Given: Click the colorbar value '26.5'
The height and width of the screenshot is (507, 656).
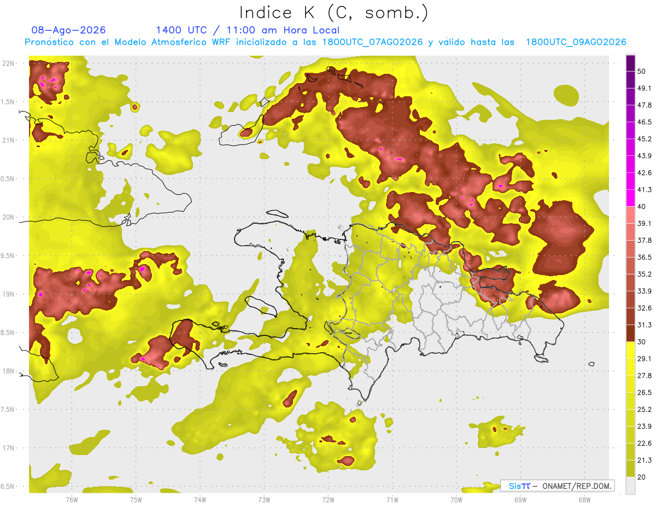Looking at the screenshot, I should pyautogui.click(x=645, y=392).
